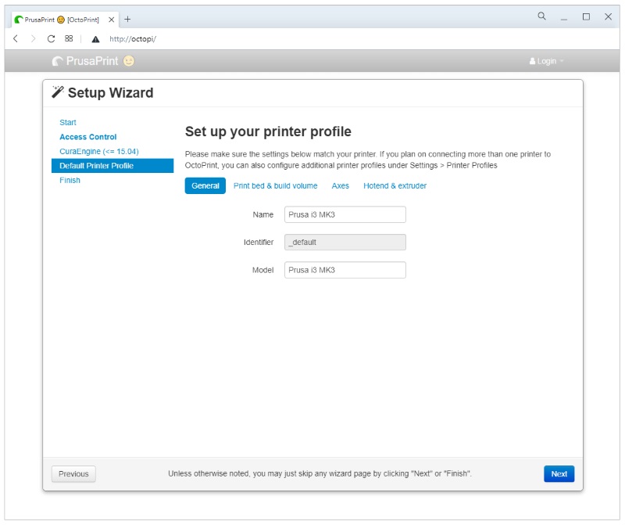Screen dimensions: 625x525
Task: Click the Previous button
Action: 73,473
